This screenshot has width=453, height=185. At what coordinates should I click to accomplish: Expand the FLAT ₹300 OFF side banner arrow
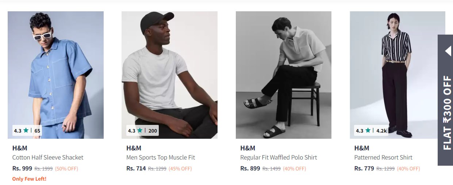point(448,51)
